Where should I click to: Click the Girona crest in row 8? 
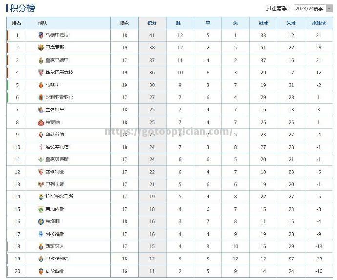(41, 122)
